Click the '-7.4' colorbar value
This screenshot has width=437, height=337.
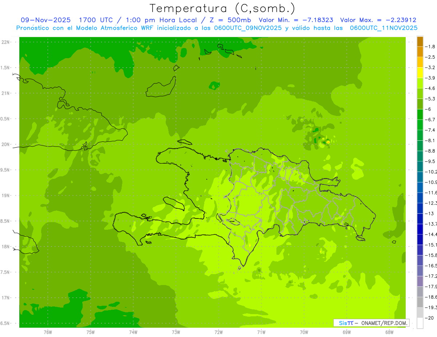430,130
